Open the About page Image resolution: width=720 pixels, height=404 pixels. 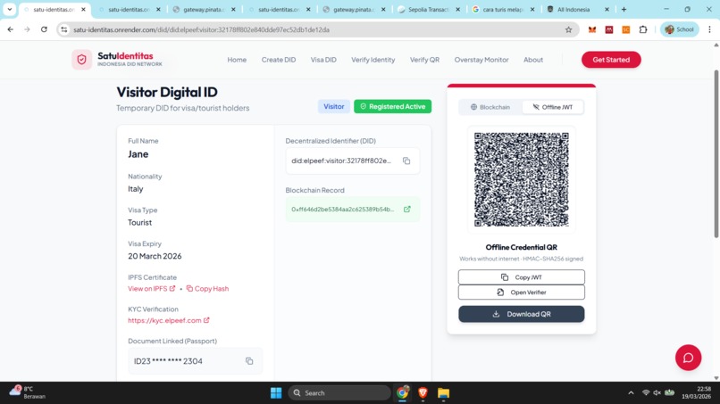[x=533, y=60]
